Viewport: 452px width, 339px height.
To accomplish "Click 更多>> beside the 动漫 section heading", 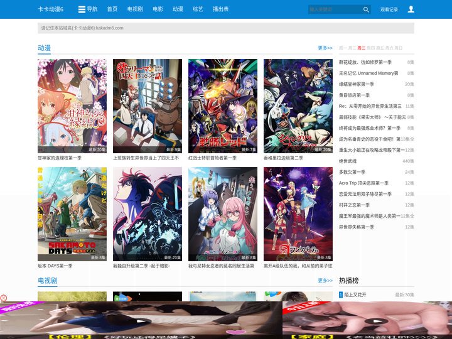I will tap(325, 48).
